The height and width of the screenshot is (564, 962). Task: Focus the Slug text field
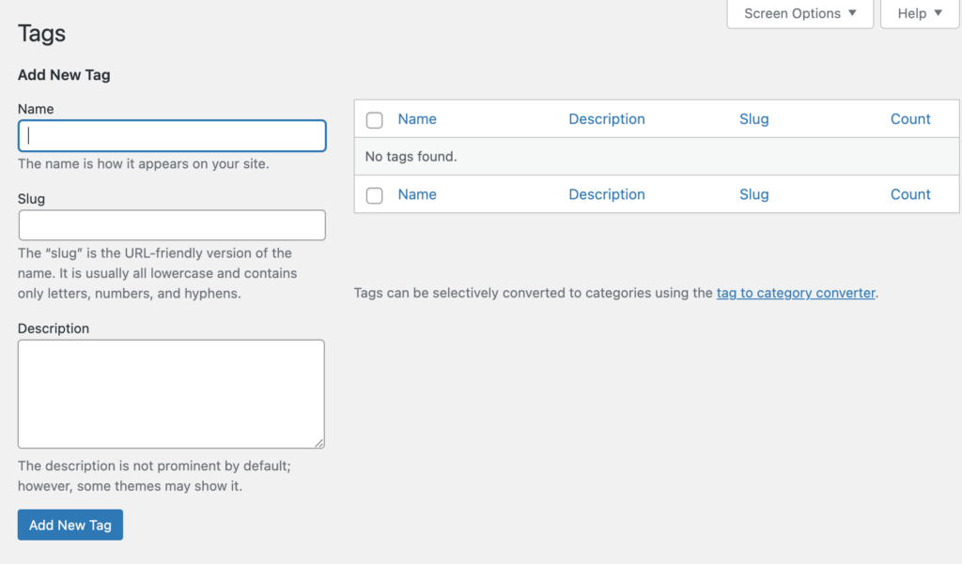coord(172,225)
